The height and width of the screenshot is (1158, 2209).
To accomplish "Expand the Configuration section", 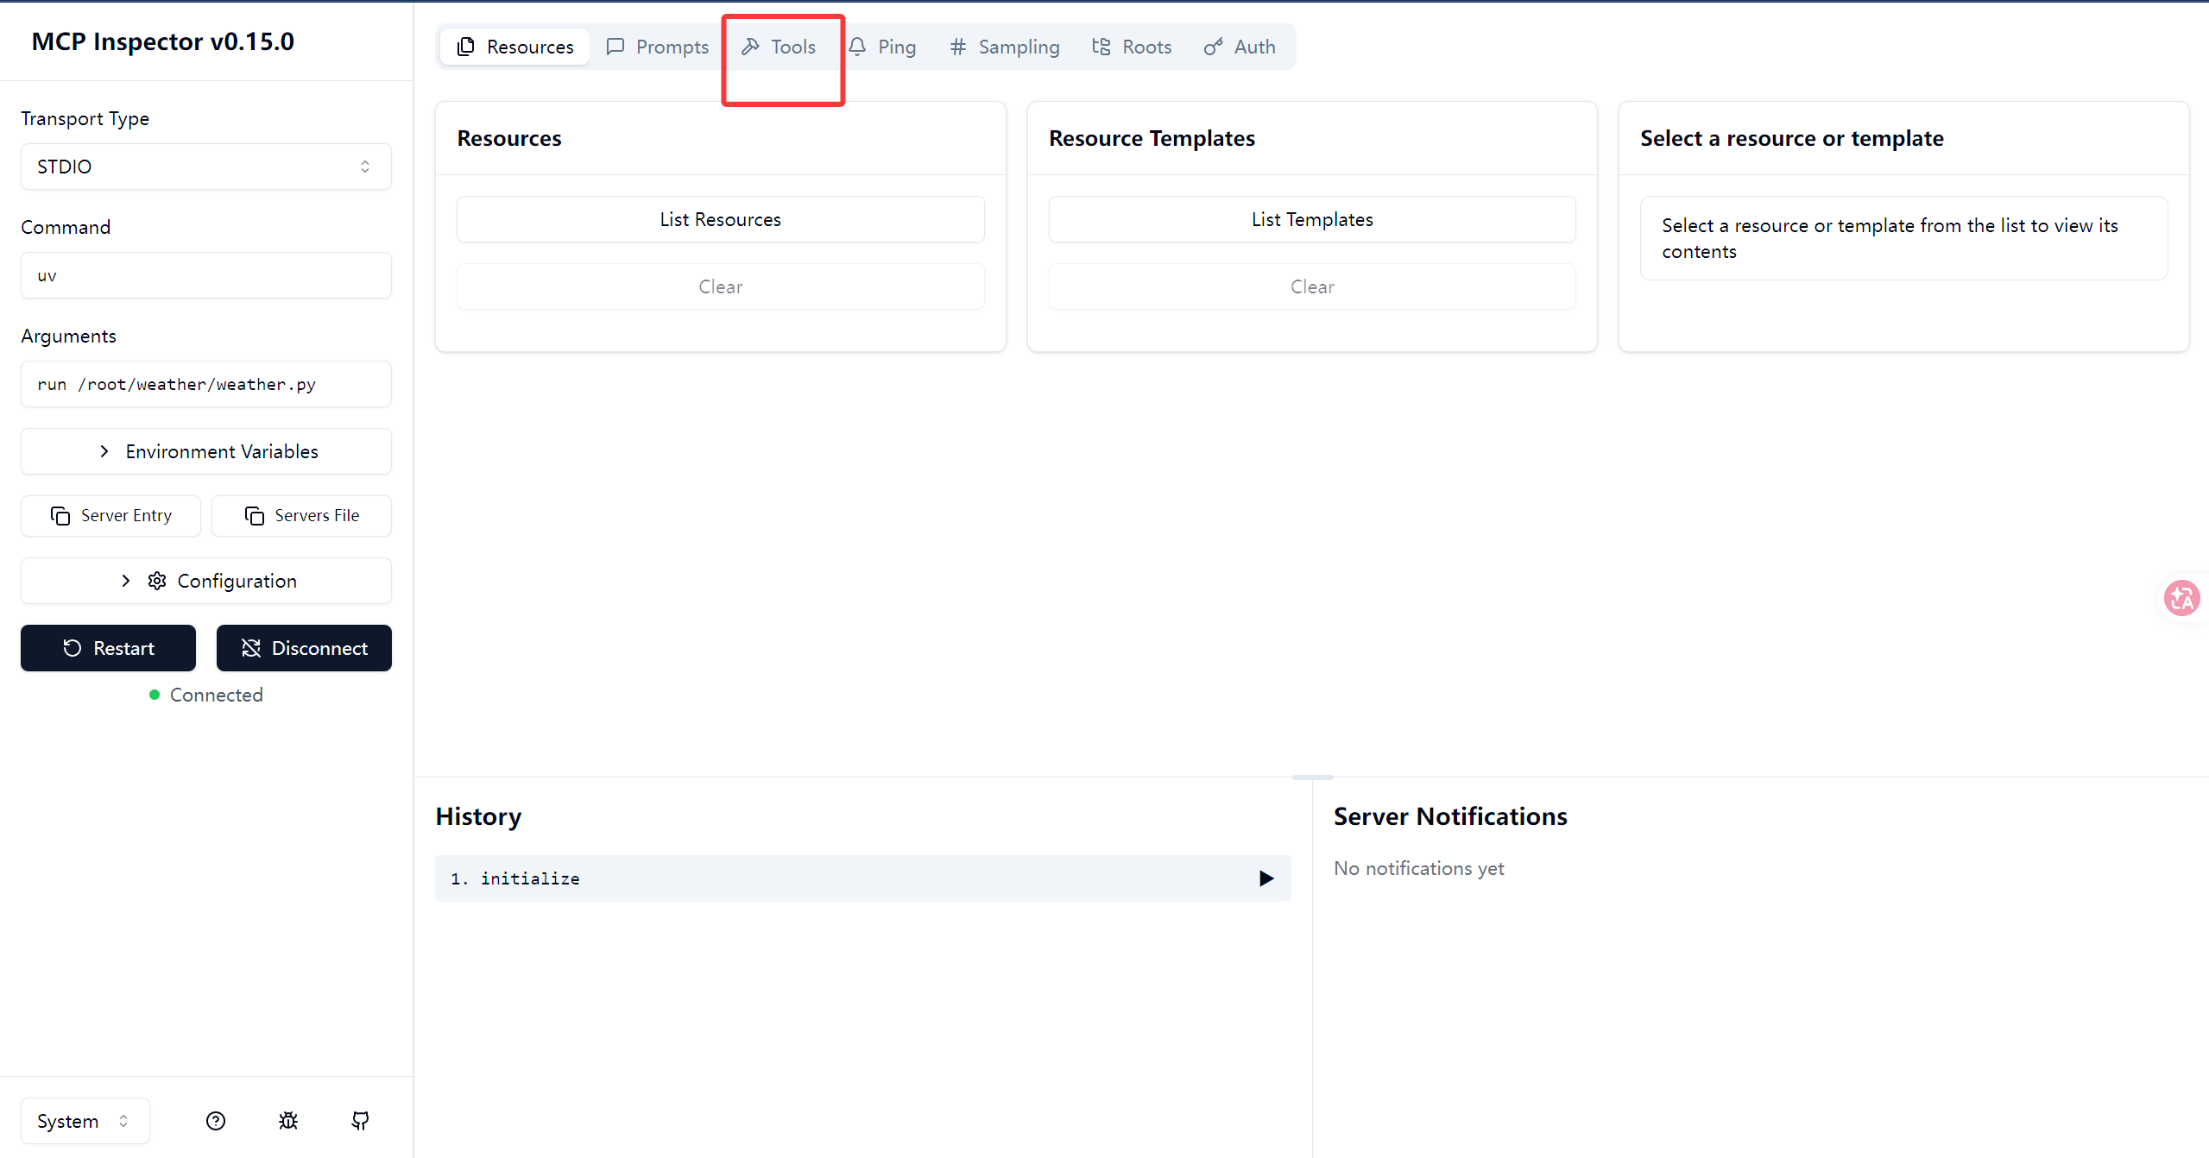I will [205, 581].
